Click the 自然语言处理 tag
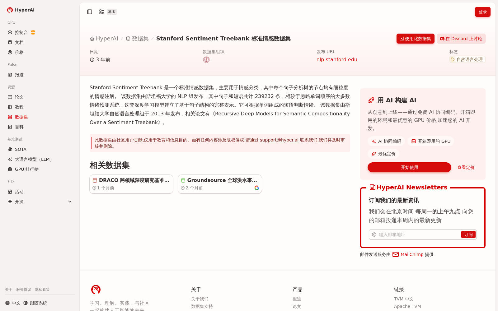Screen dimensions: 498x311 coord(467,59)
